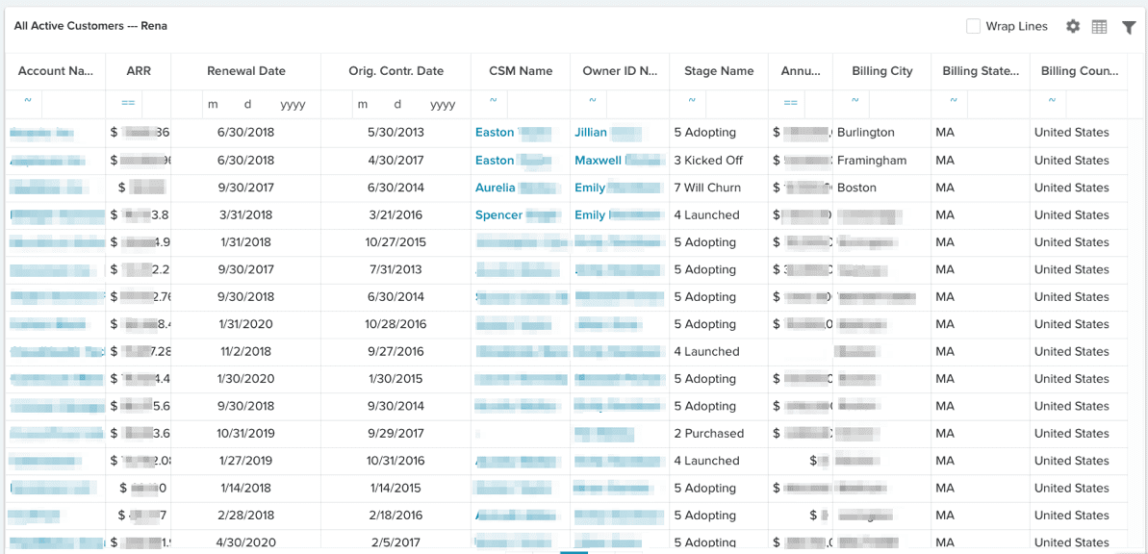Click the Orig. Contr. Date filter field
1148x554 pixels.
(x=404, y=104)
